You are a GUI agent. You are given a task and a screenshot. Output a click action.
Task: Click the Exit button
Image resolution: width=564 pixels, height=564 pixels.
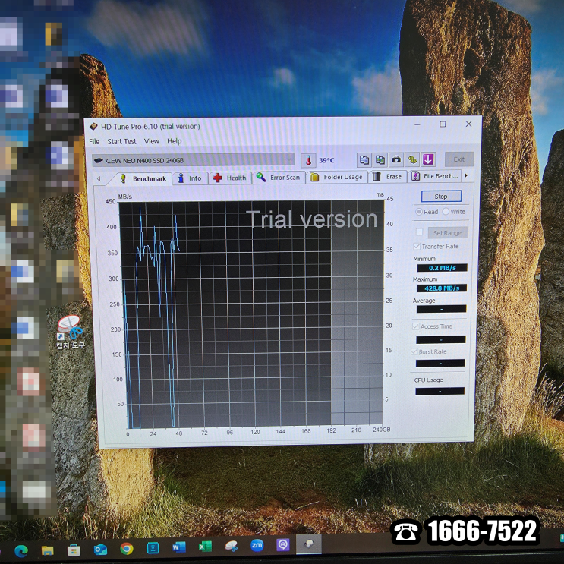pos(459,159)
